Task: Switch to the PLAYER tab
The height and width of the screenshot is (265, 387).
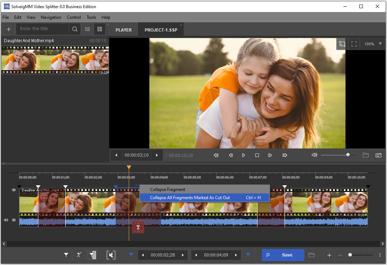Action: (123, 29)
